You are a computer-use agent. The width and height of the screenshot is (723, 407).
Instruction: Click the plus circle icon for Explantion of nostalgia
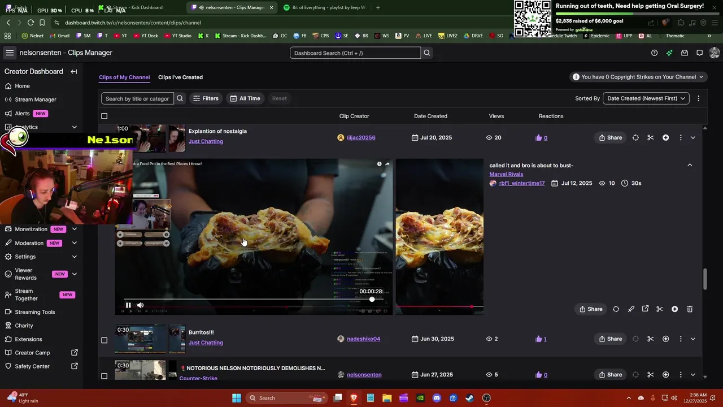click(666, 137)
